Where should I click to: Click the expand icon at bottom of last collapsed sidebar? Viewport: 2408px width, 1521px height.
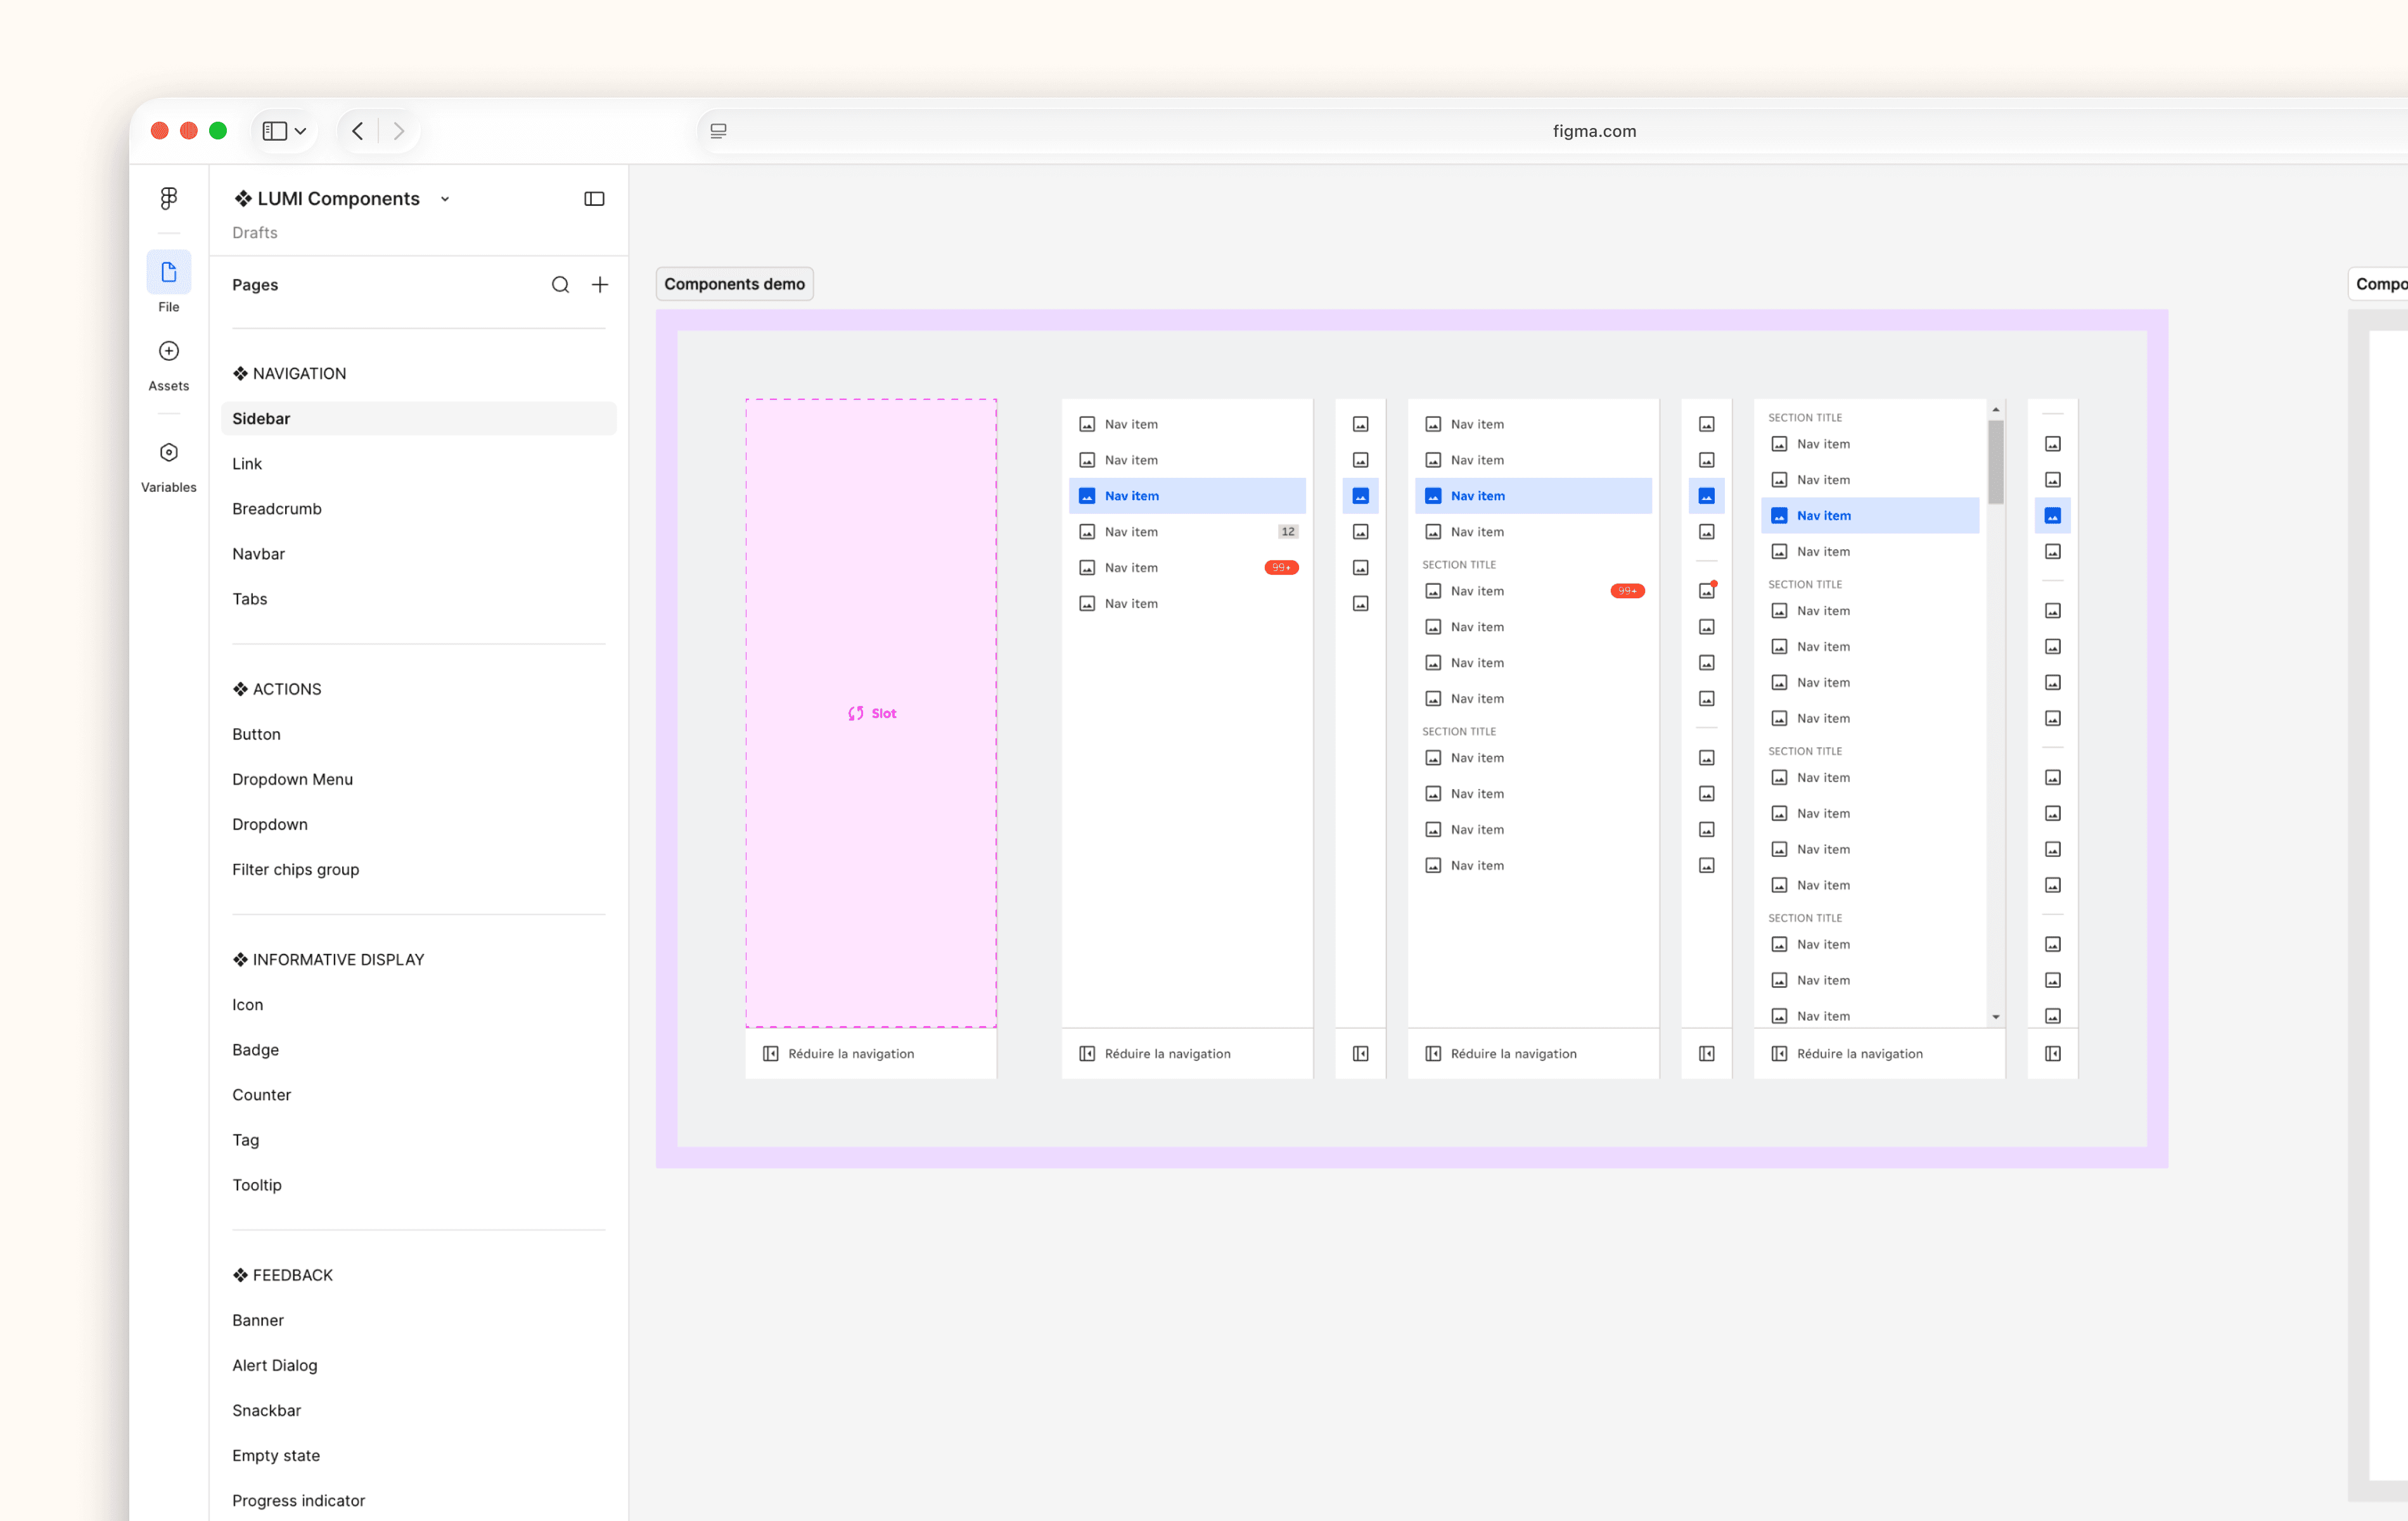coord(2053,1054)
